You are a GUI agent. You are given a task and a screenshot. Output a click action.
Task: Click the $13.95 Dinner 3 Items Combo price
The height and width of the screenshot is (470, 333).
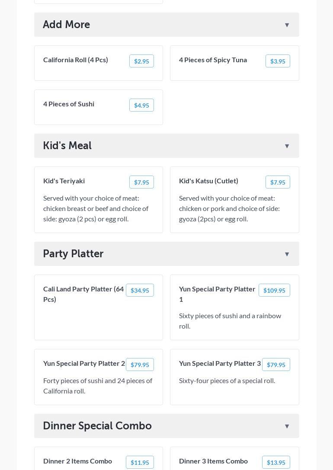276,463
